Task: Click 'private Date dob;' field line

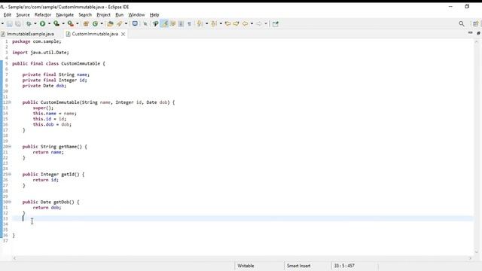Action: point(44,86)
